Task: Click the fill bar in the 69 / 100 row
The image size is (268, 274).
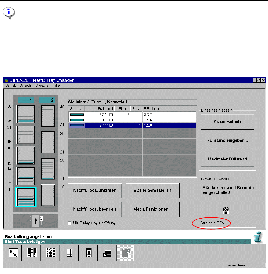Action: tap(77, 120)
